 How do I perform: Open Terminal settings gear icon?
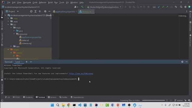pyautogui.click(x=182, y=62)
